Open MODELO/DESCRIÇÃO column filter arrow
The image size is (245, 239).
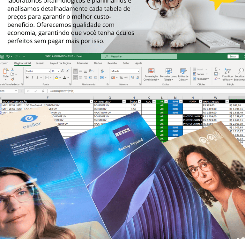[x=92, y=102]
